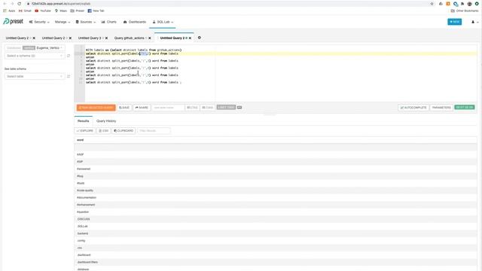This screenshot has height=271, width=482.
Task: Go to Charts page
Action: click(108, 22)
